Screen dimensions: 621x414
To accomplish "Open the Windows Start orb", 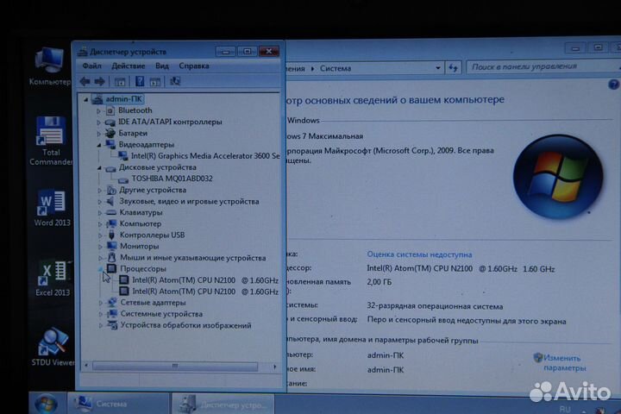I will [x=46, y=404].
